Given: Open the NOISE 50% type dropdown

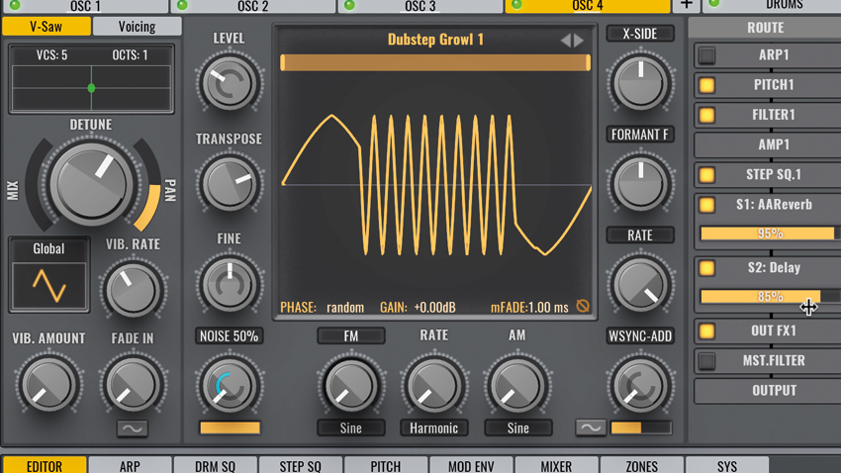Looking at the screenshot, I should tap(229, 336).
